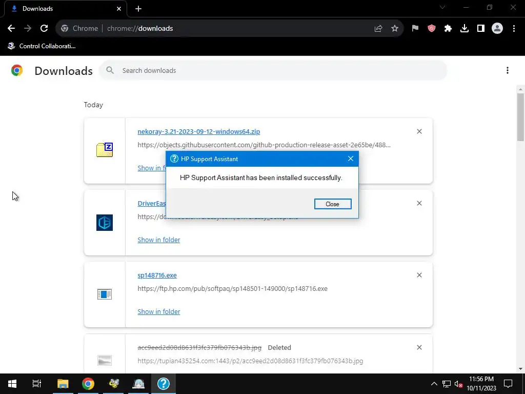Show sp148716.exe in folder
The height and width of the screenshot is (394, 525).
[x=159, y=311]
